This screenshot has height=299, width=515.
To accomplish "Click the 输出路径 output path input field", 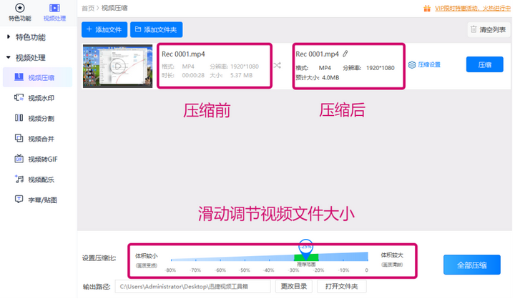I will (x=193, y=287).
